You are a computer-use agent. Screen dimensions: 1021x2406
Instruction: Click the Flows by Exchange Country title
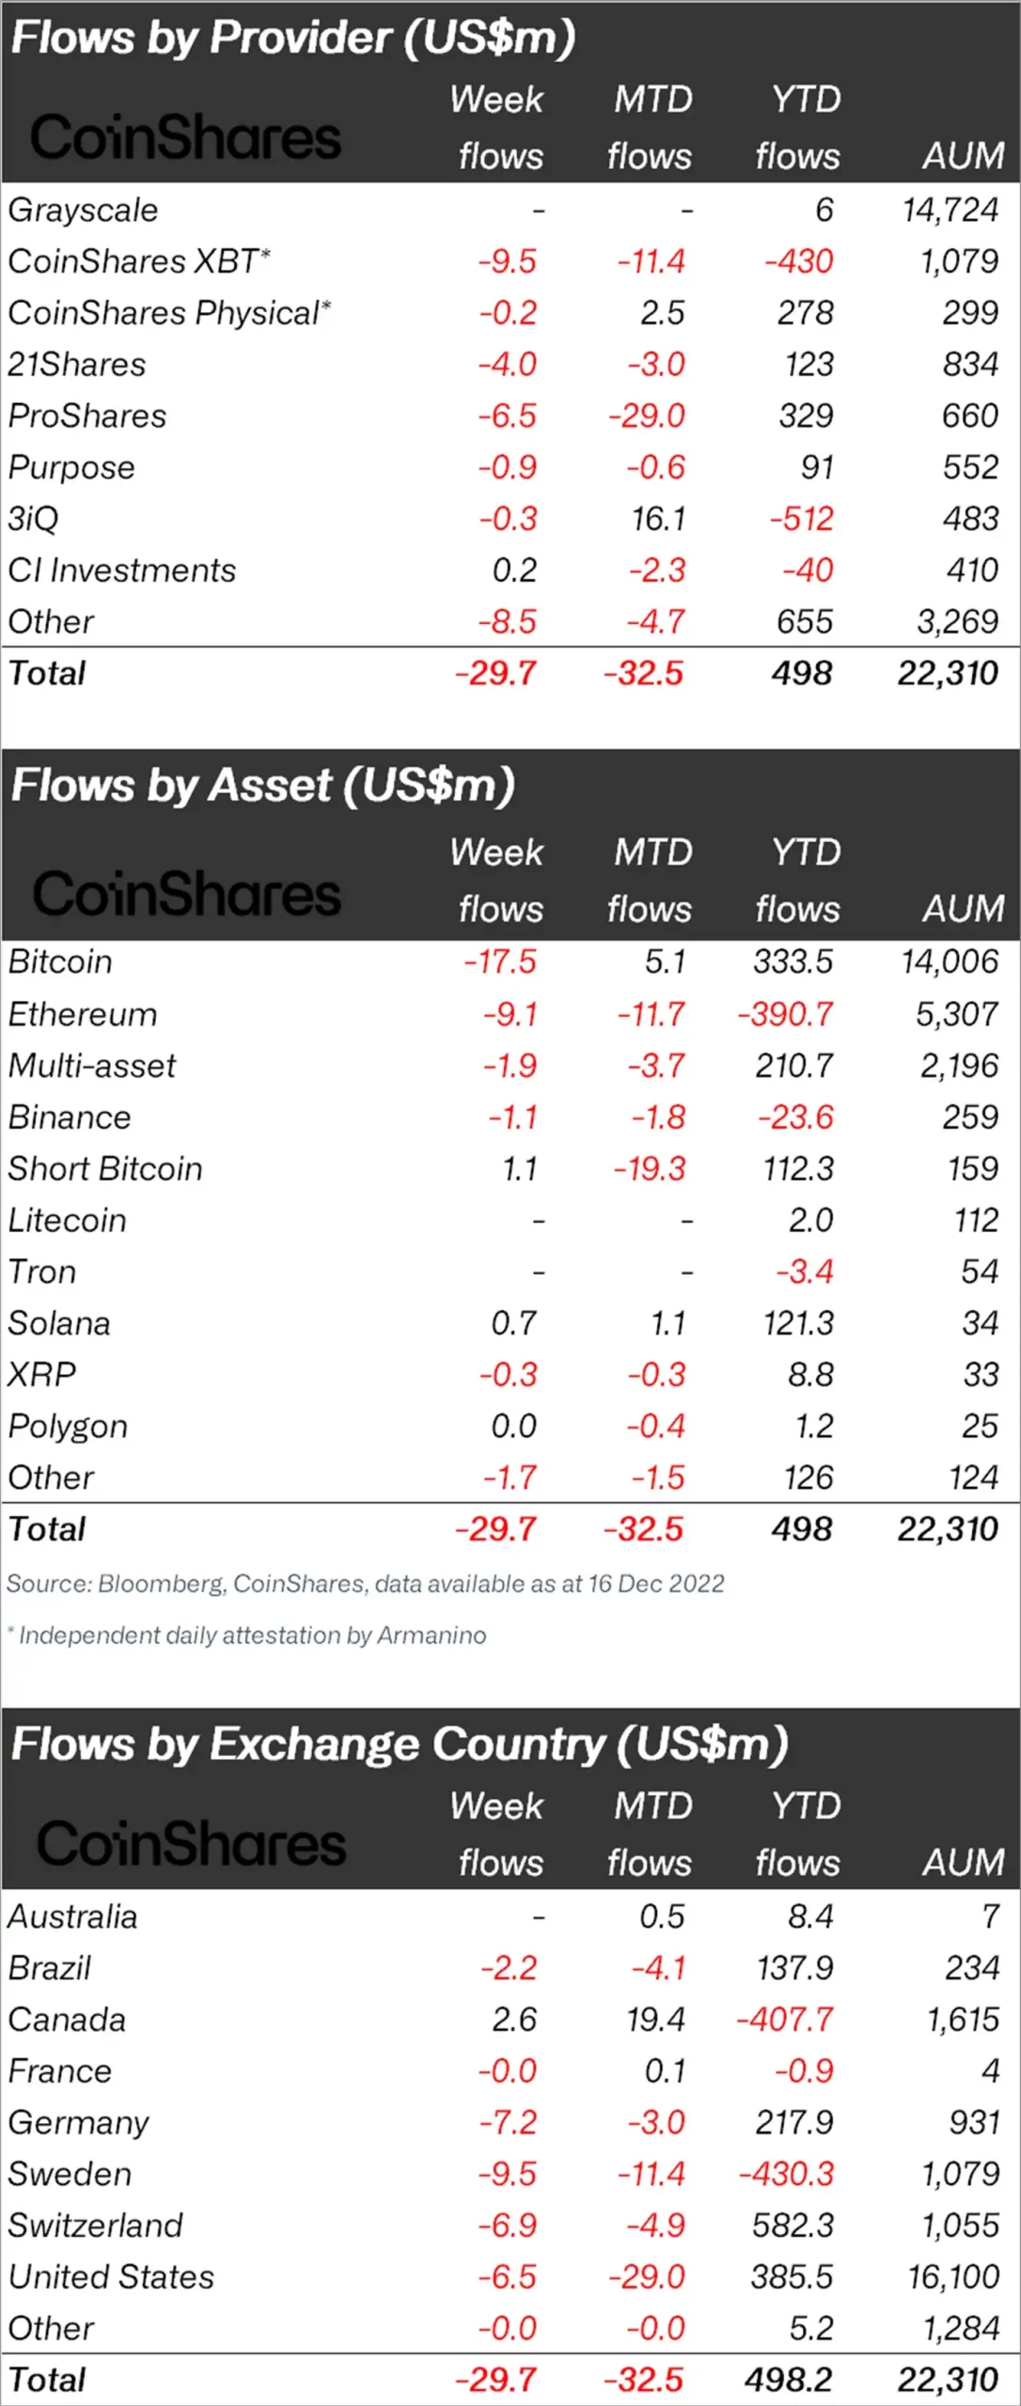[400, 1744]
